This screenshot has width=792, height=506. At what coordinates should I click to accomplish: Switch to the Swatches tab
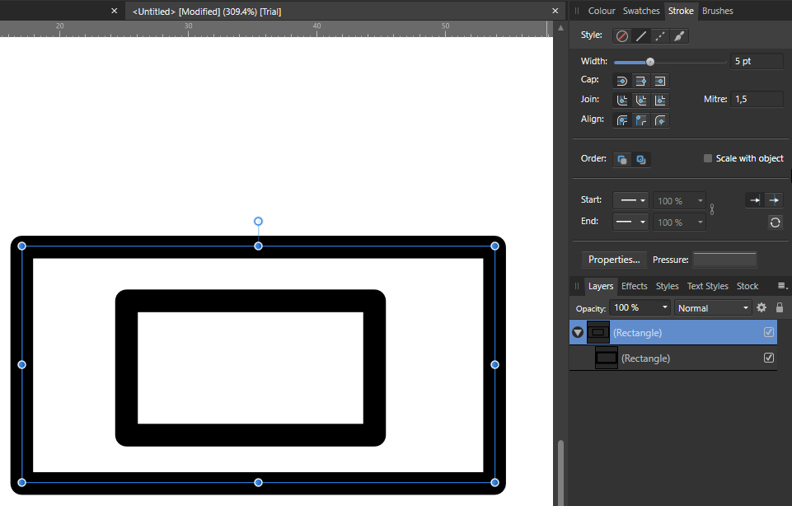641,11
